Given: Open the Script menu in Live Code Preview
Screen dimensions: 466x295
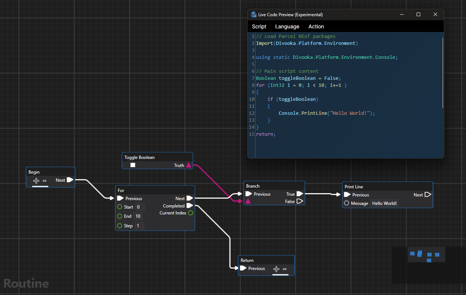Looking at the screenshot, I should point(259,26).
